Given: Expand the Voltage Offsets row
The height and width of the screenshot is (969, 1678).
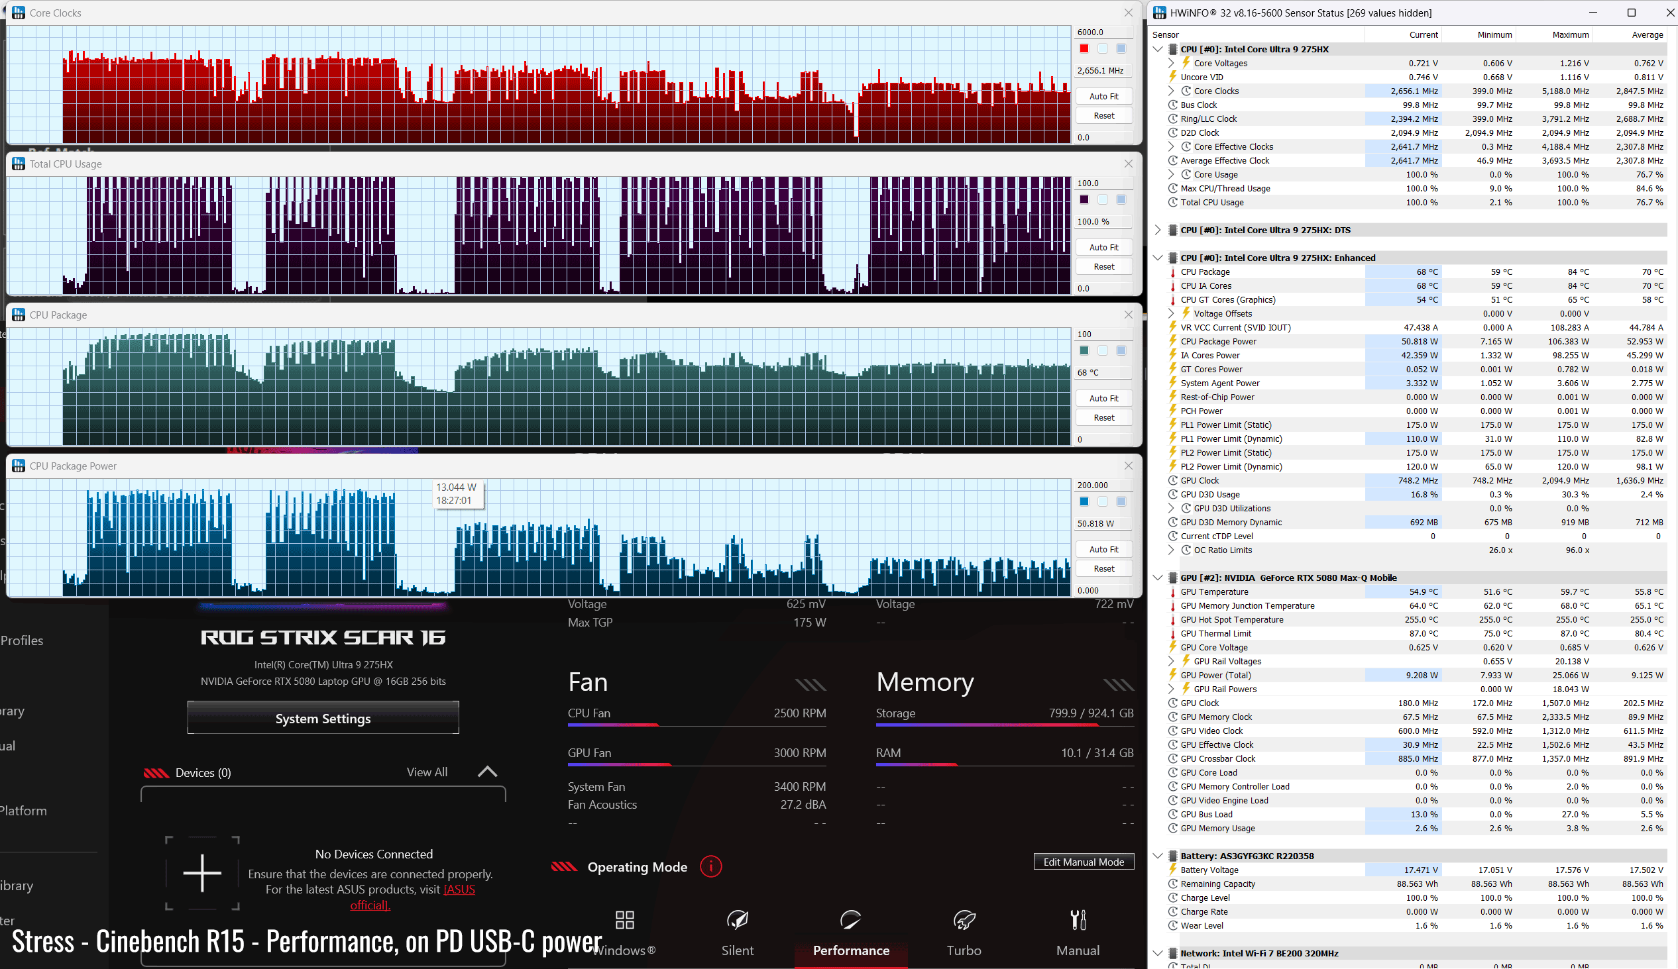Looking at the screenshot, I should (1171, 313).
